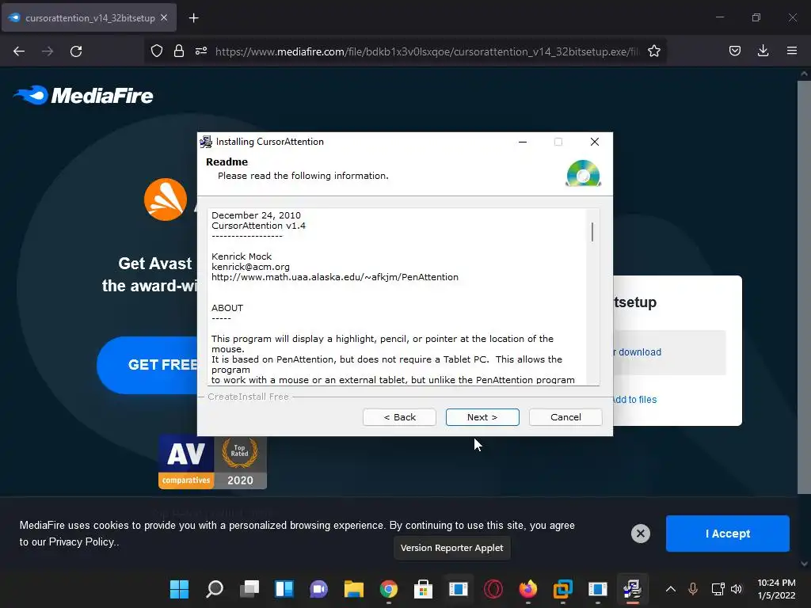
Task: Click the MediaFire logo
Action: (x=83, y=95)
